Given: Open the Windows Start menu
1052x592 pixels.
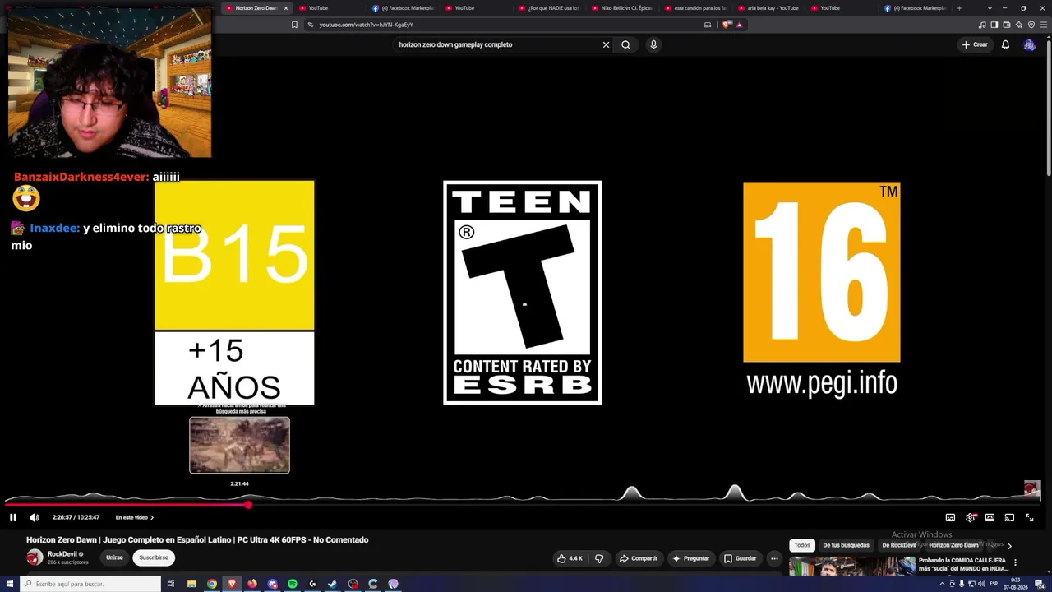Looking at the screenshot, I should [x=9, y=584].
